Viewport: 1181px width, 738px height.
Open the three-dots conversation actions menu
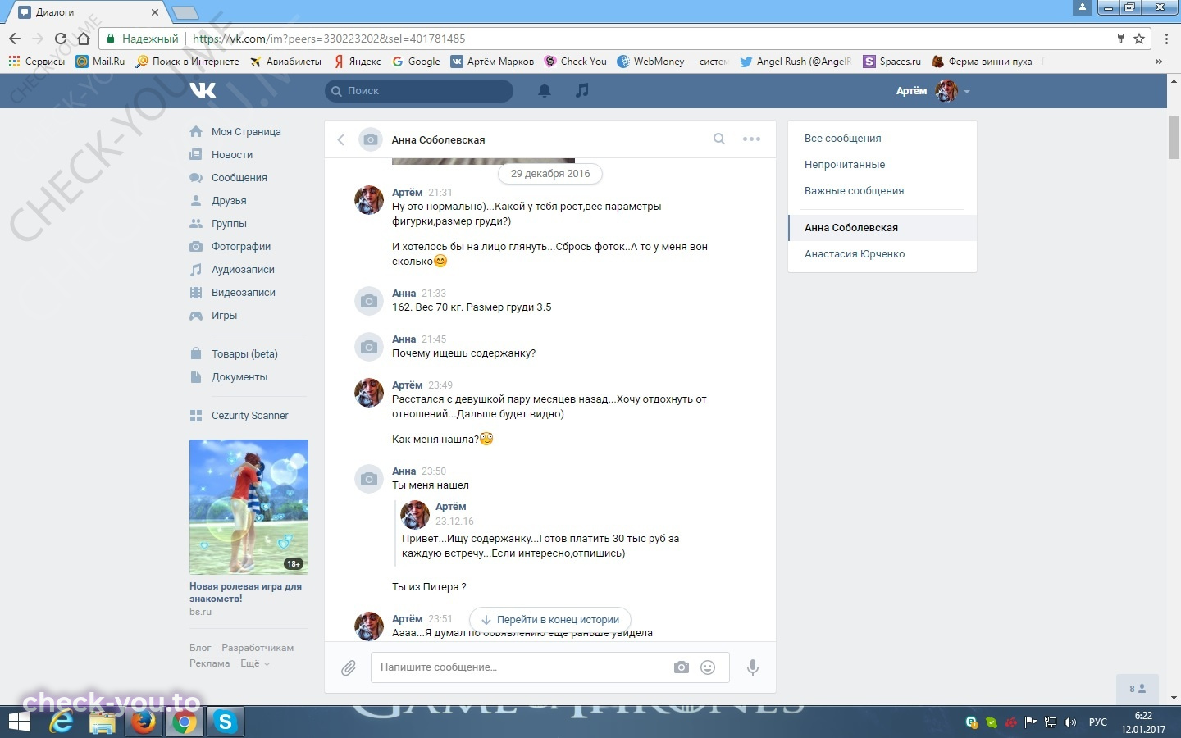(751, 139)
